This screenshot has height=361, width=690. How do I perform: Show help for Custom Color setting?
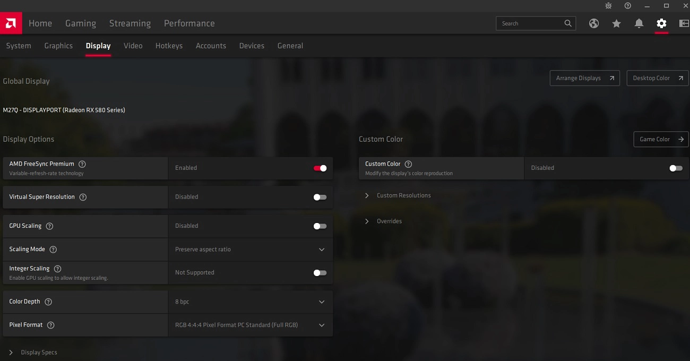(x=408, y=164)
